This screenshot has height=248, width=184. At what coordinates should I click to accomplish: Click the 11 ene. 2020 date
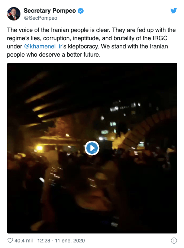(x=70, y=241)
